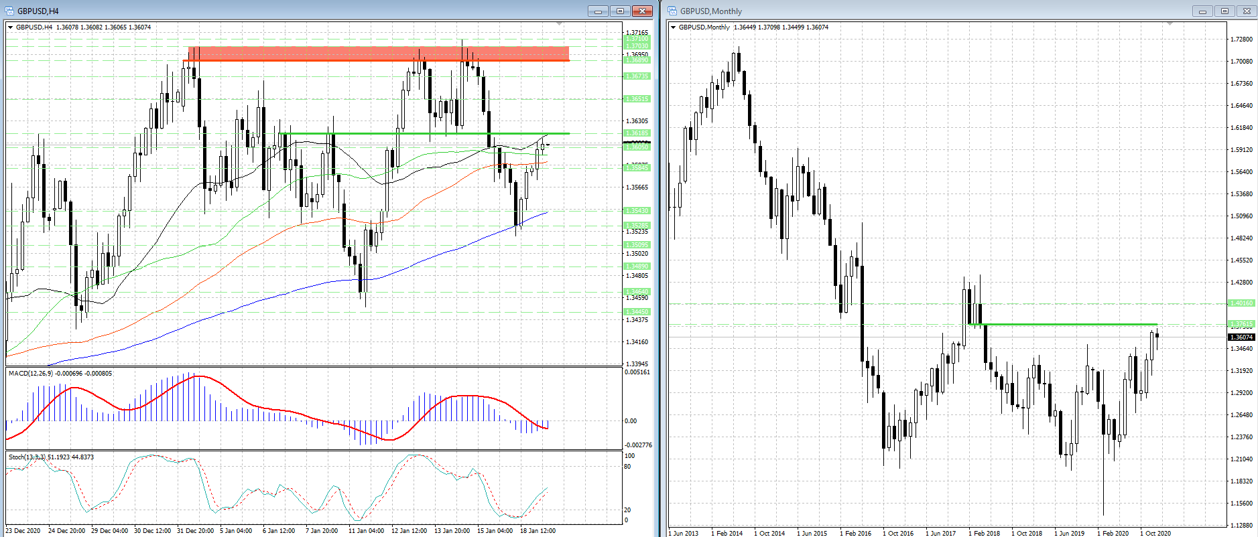The height and width of the screenshot is (537, 1258).
Task: Click the chart shift marker on Monthly chart
Action: [1170, 24]
